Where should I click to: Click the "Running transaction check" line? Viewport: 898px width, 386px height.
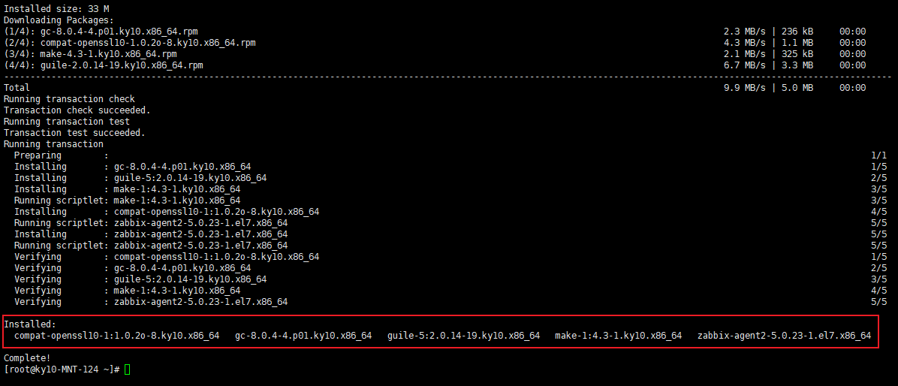tap(69, 99)
